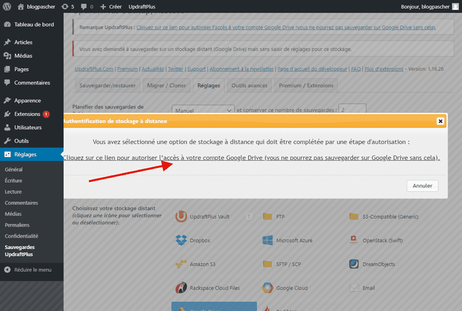
Task: Open Page d'accueil du développeur link
Action: point(312,69)
